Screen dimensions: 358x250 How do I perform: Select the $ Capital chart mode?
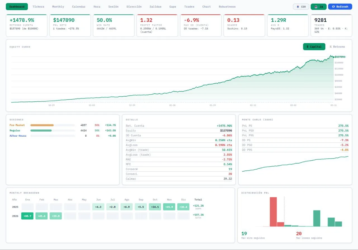coord(314,47)
